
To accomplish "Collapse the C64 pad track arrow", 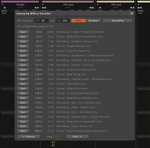I will (x=98, y=4).
